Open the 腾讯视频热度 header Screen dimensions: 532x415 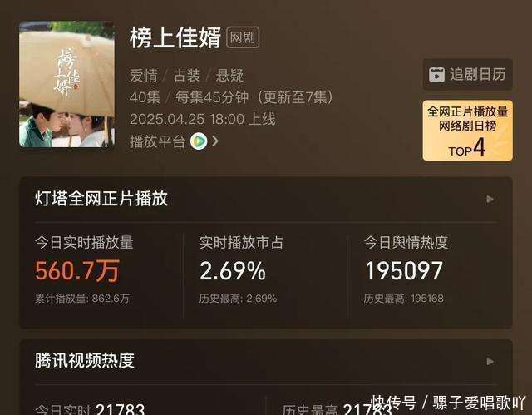pos(85,360)
